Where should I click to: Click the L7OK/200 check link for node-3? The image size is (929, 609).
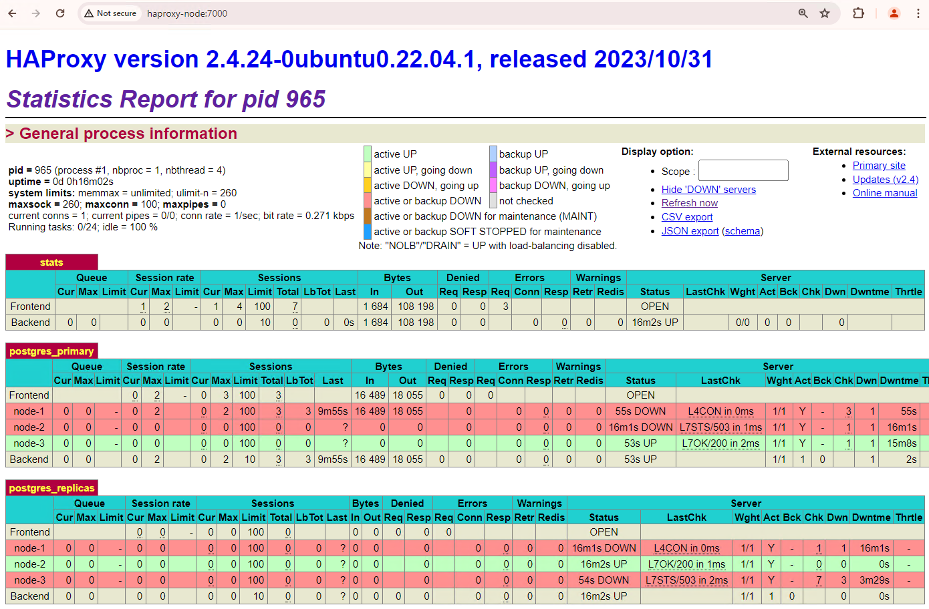point(720,443)
